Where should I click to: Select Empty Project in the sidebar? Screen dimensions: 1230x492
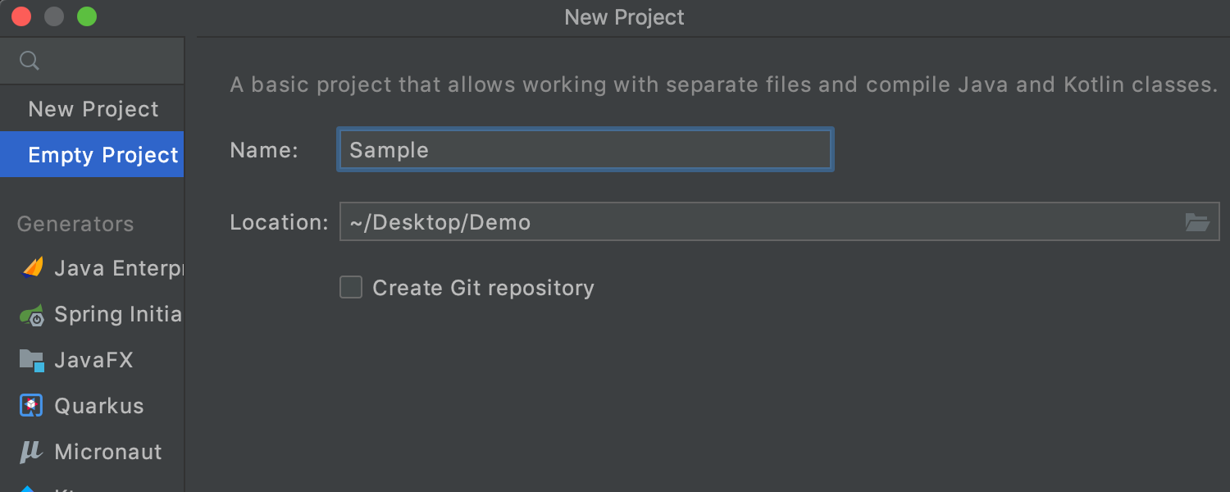pyautogui.click(x=102, y=155)
